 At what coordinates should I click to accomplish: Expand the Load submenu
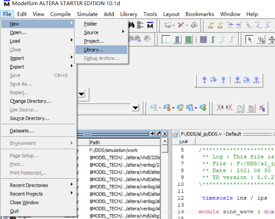tap(72, 40)
